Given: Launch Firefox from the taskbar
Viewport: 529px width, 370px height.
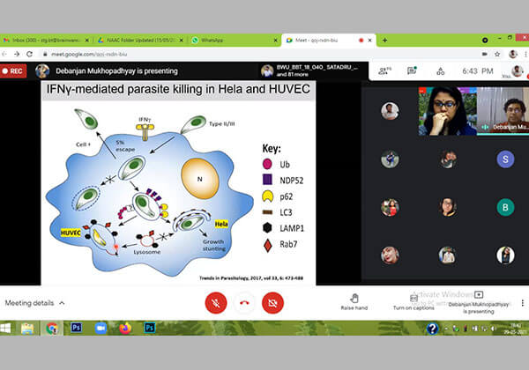Looking at the screenshot, I should pos(125,328).
